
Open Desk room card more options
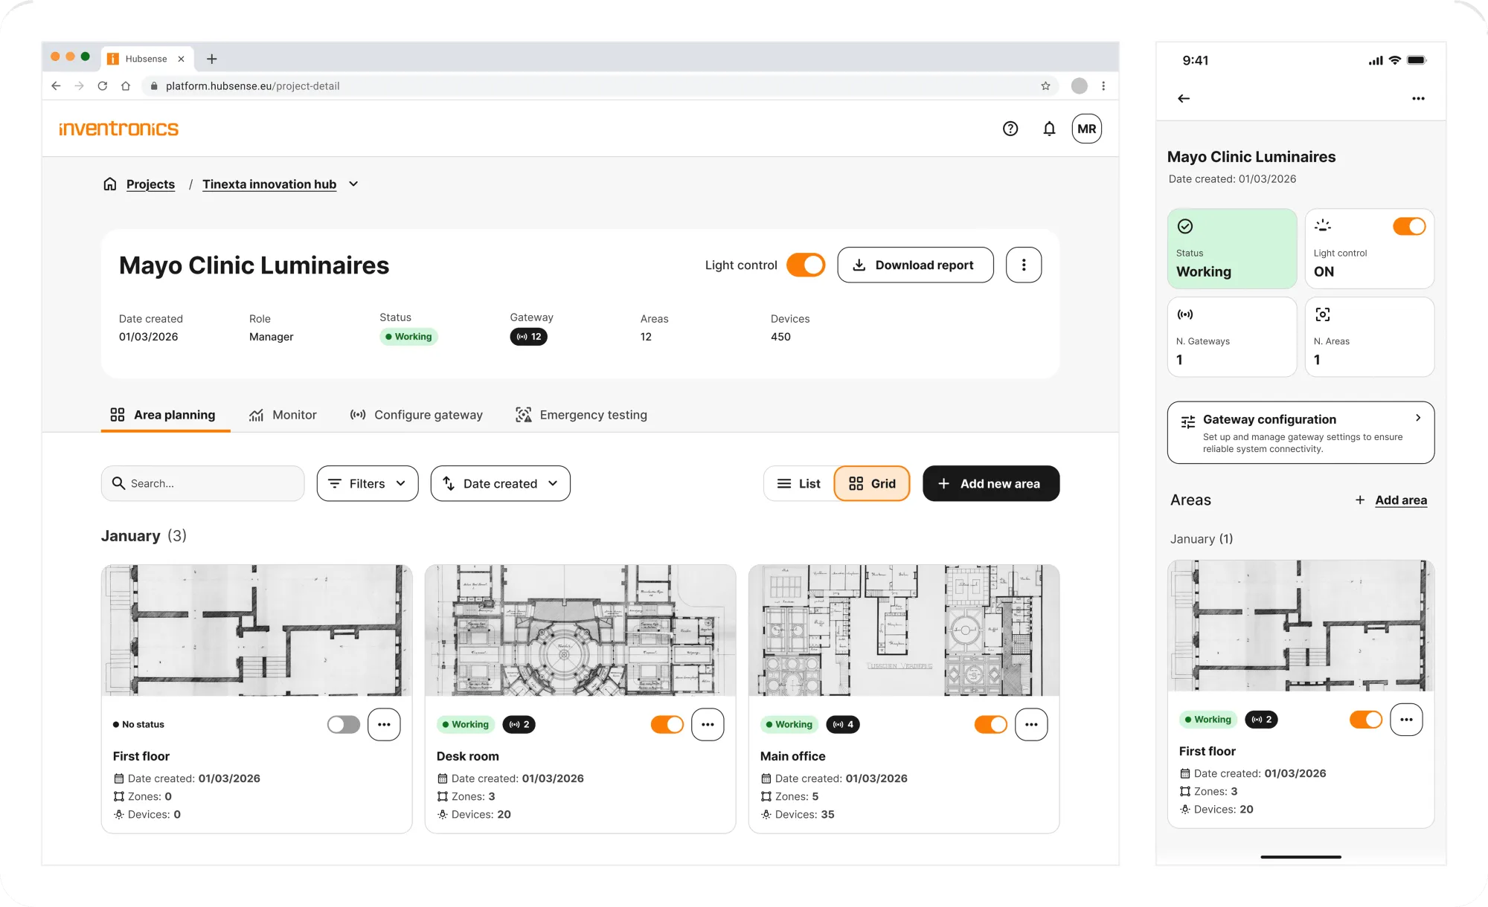(x=708, y=724)
